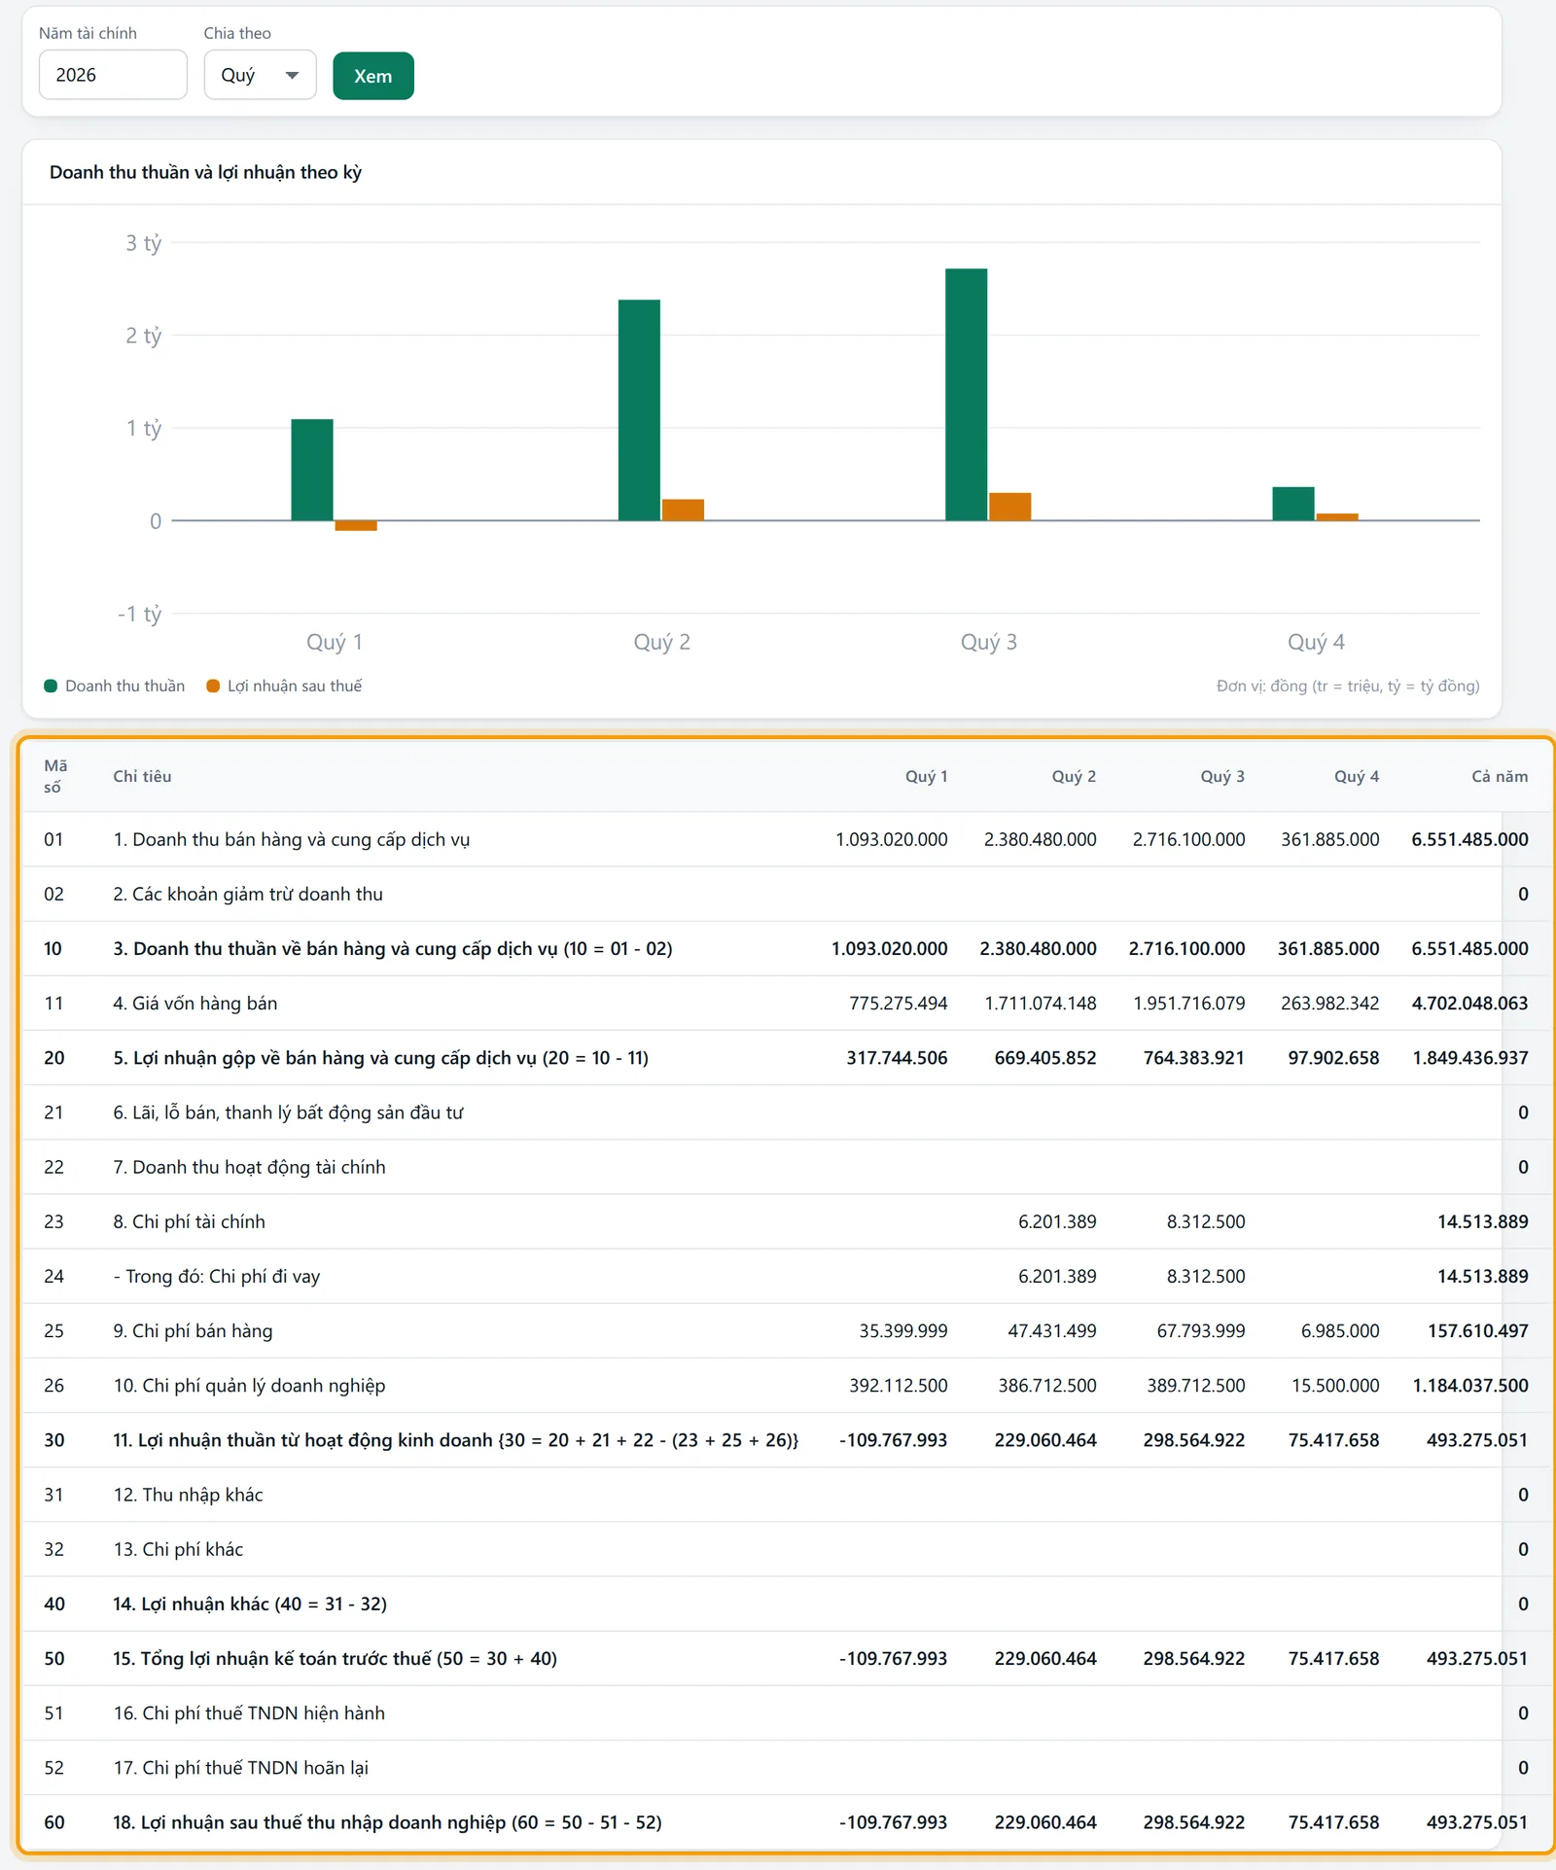Viewport: 1556px width, 1870px height.
Task: Click row '9. Chi phí bán hàng'
Action: pyautogui.click(x=787, y=1330)
